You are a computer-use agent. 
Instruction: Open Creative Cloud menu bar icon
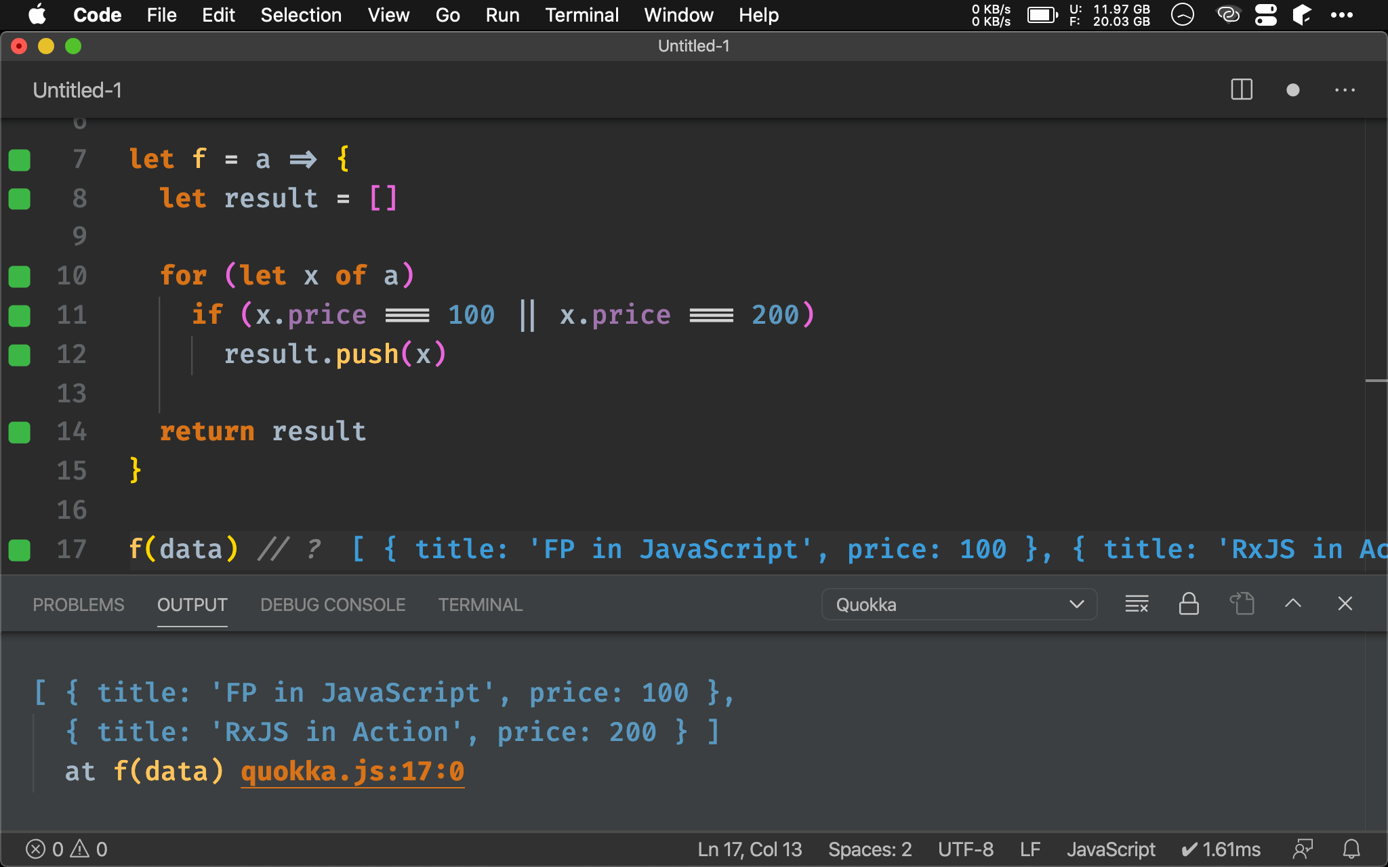tap(1228, 15)
